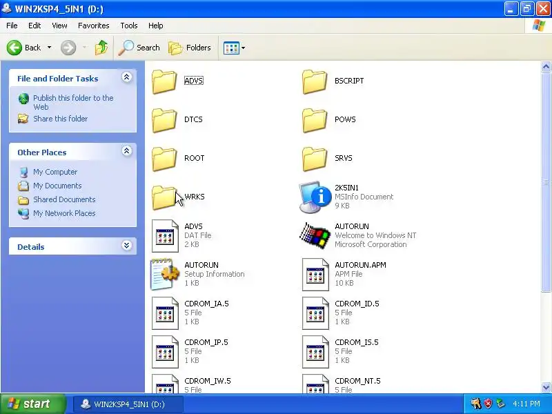The width and height of the screenshot is (552, 414).
Task: Open the File menu
Action: coord(12,26)
